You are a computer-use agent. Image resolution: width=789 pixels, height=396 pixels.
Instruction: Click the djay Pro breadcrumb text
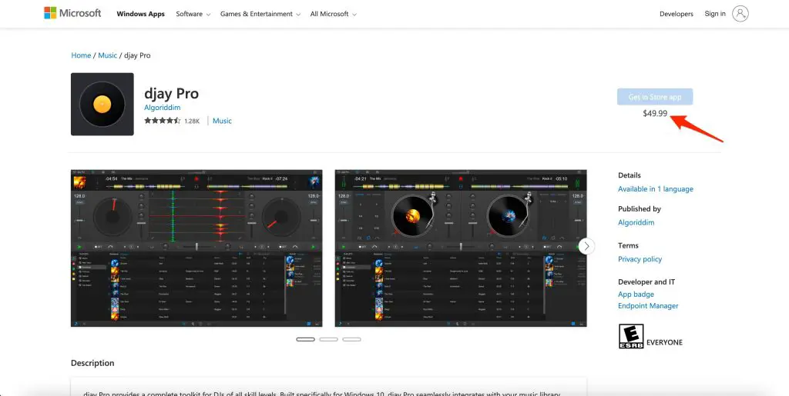tap(137, 55)
